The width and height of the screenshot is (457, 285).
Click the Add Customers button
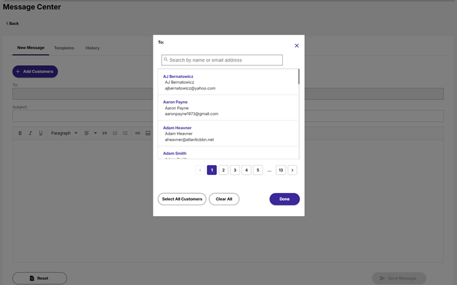point(35,71)
